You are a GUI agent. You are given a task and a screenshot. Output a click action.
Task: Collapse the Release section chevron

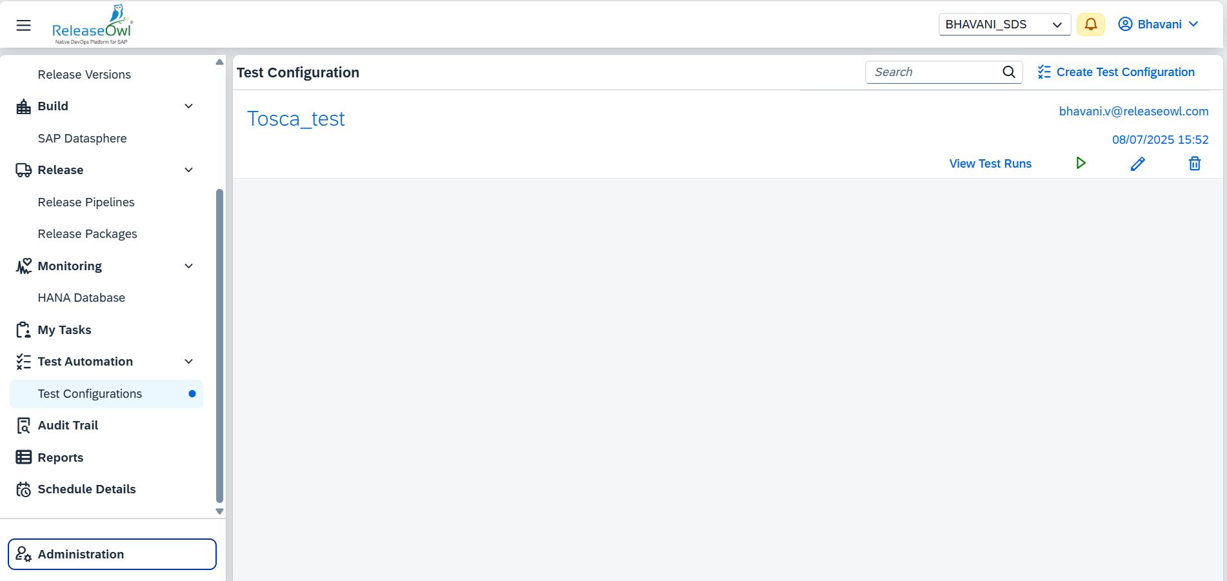[x=188, y=170]
